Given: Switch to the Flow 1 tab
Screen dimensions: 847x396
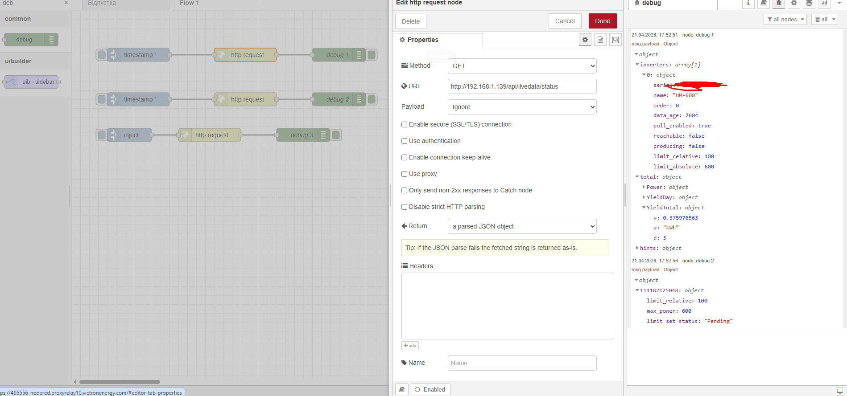Looking at the screenshot, I should [189, 4].
